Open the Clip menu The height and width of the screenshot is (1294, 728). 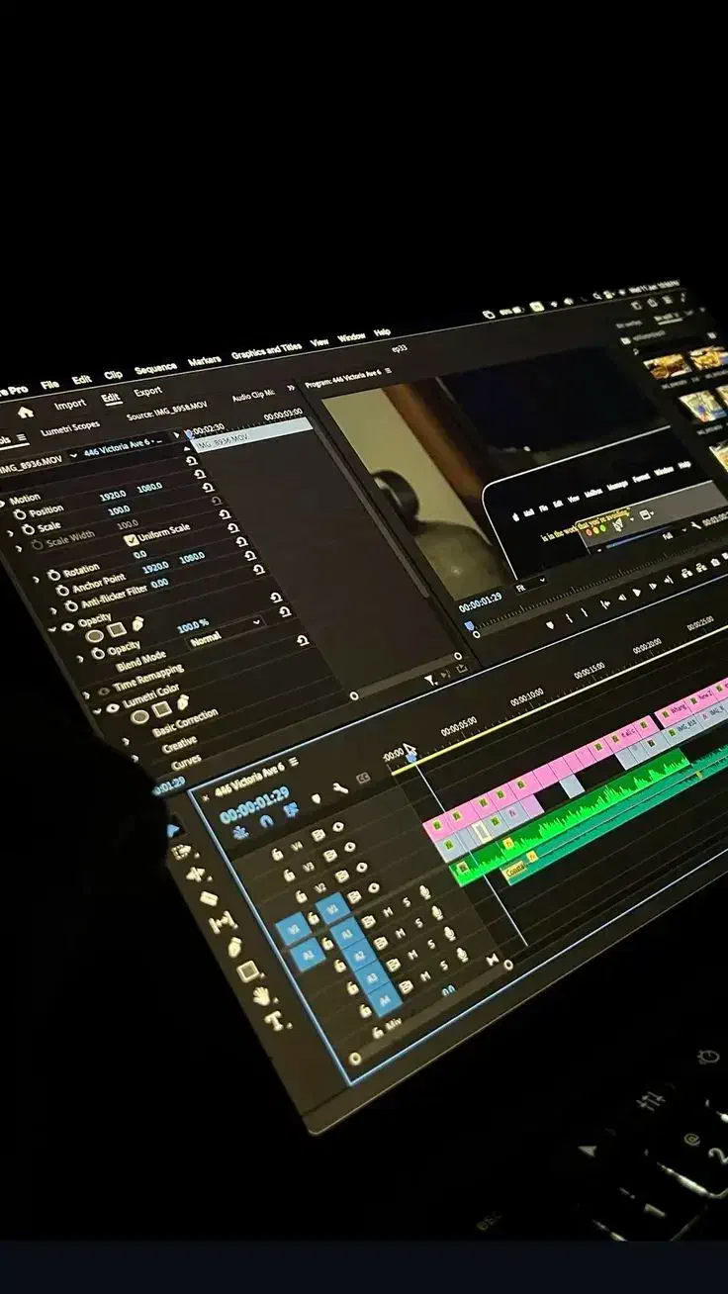[113, 375]
